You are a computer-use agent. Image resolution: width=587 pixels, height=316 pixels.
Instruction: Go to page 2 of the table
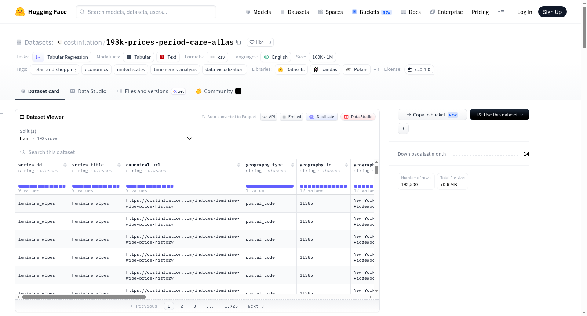pos(182,306)
